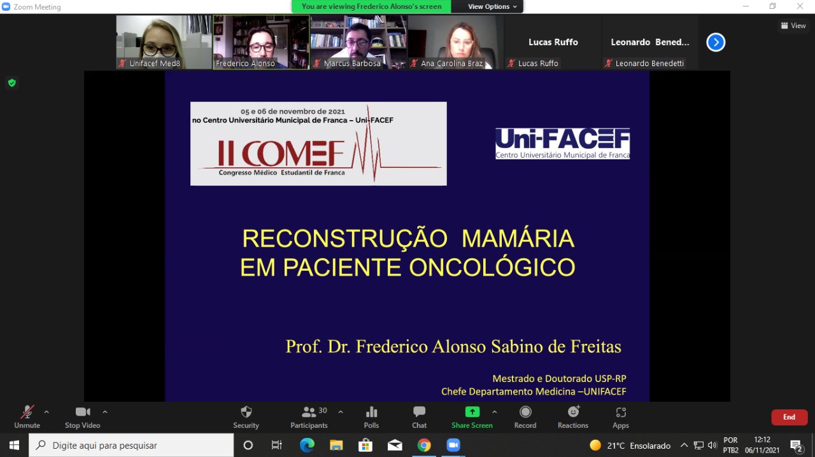The width and height of the screenshot is (815, 457).
Task: Expand arrow next to Participants count
Action: (341, 412)
